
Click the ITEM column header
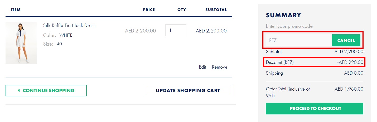(x=16, y=10)
